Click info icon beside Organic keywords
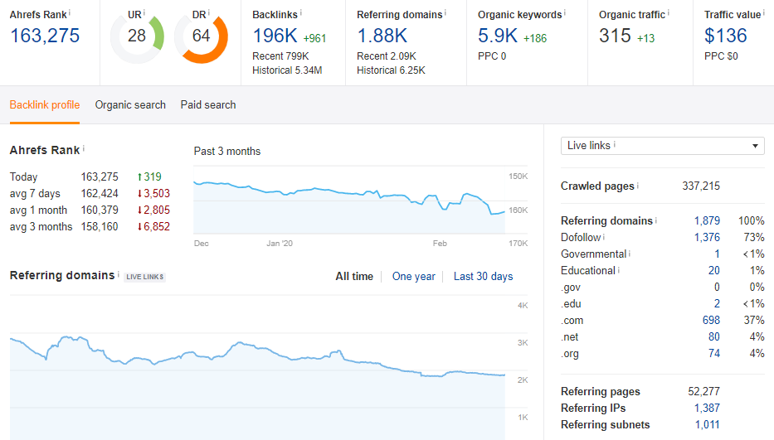The width and height of the screenshot is (774, 440). pos(565,12)
